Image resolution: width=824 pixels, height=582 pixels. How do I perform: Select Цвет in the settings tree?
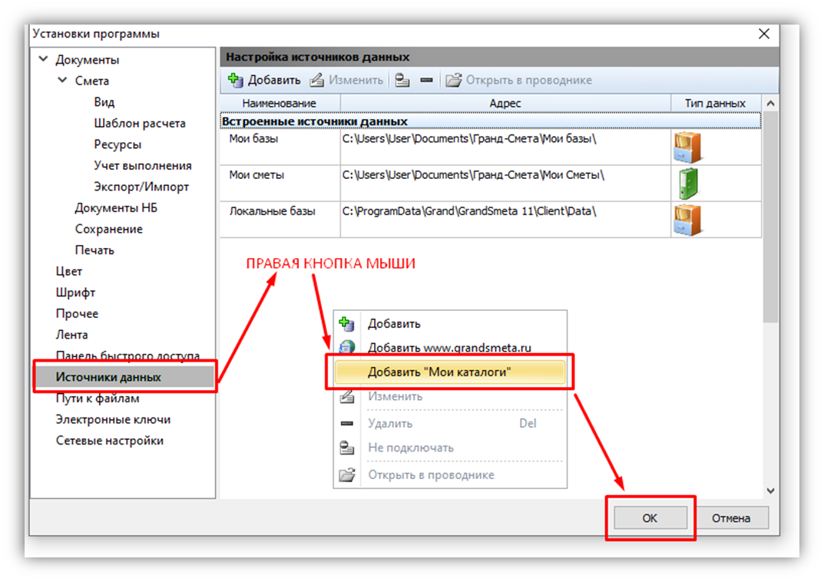click(x=69, y=271)
